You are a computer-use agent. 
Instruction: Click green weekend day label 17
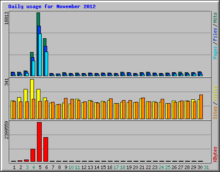click(x=116, y=167)
